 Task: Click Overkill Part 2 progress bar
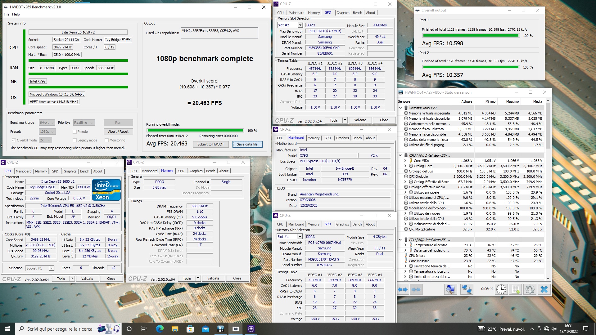[x=471, y=67]
